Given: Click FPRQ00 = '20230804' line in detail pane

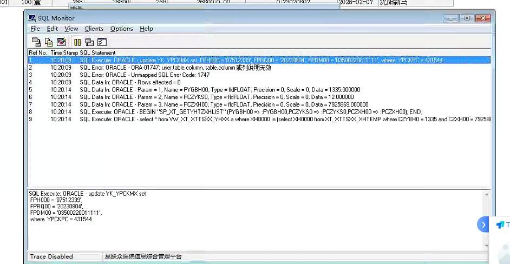Looking at the screenshot, I should tap(57, 206).
